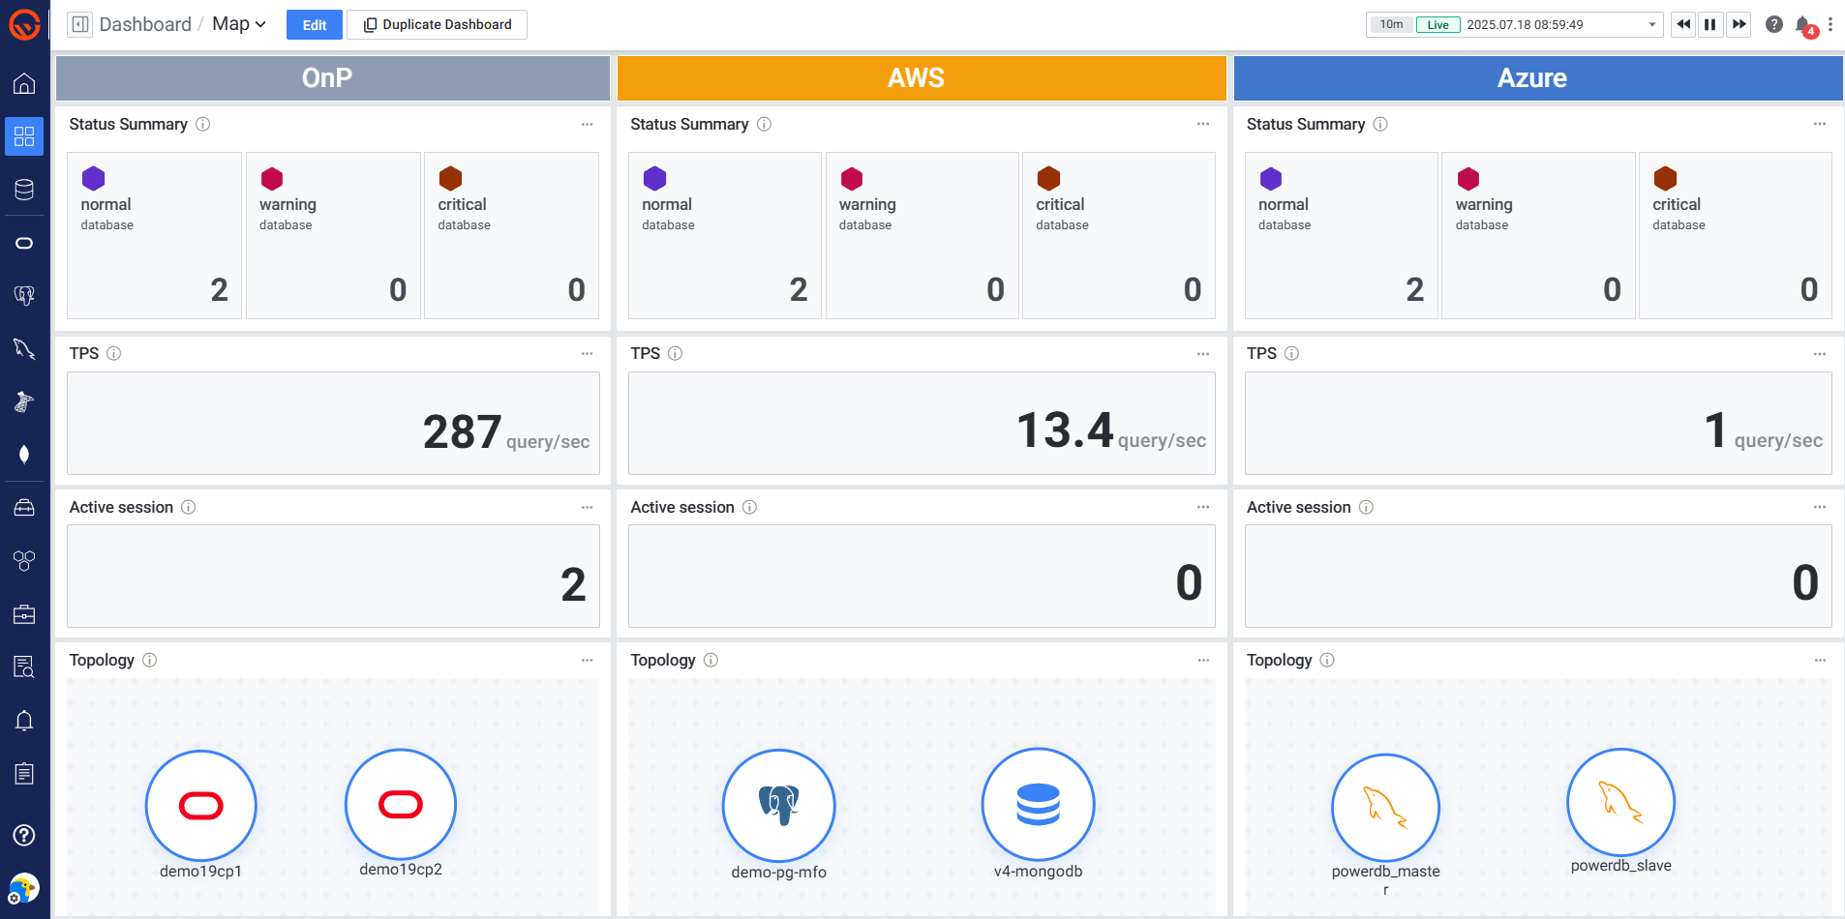The image size is (1845, 919).
Task: Open the PostgreSQL elephant icon in sidebar
Action: [24, 296]
